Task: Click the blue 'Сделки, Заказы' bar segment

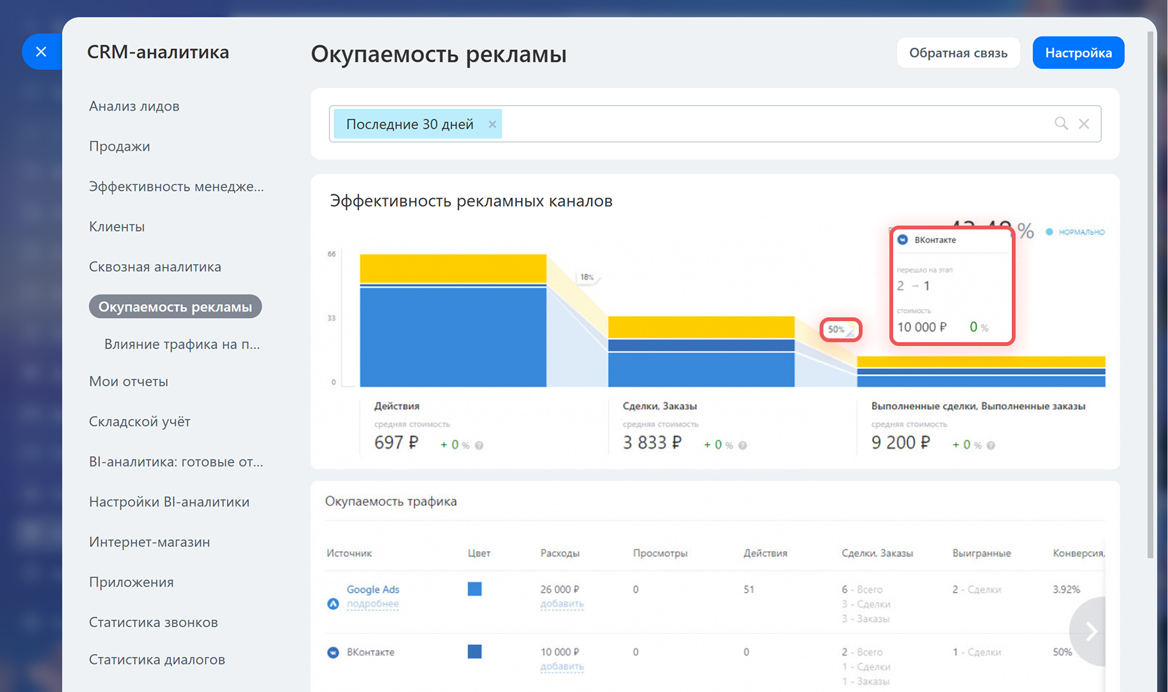Action: (701, 370)
